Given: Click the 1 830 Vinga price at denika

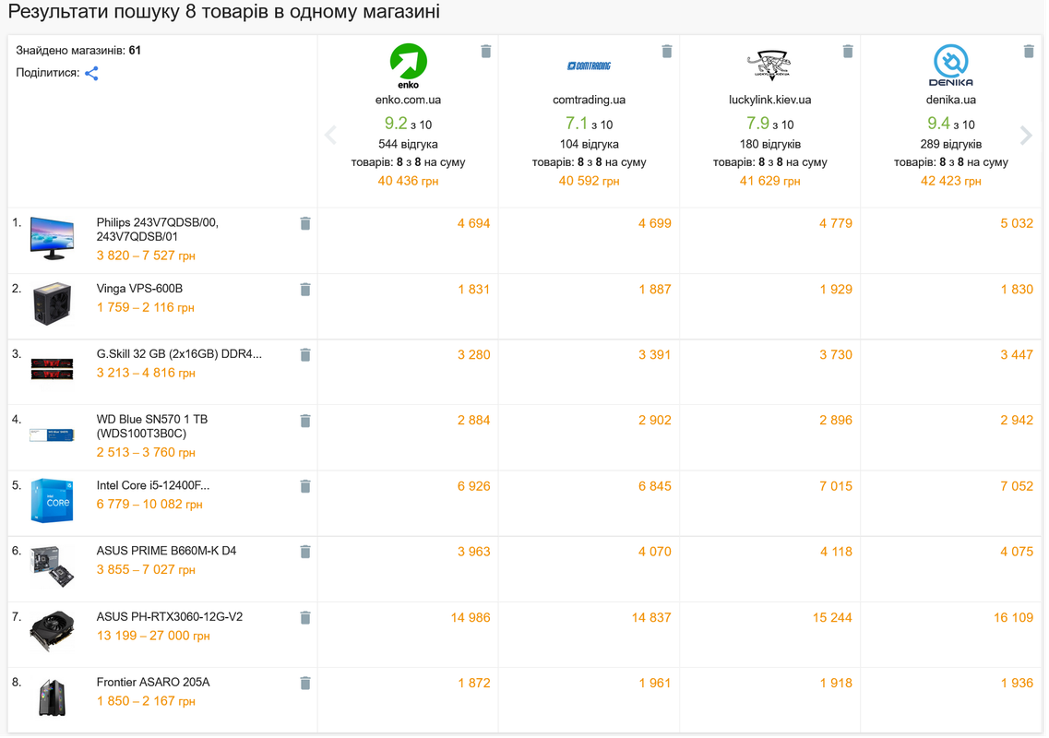Looking at the screenshot, I should [1019, 291].
